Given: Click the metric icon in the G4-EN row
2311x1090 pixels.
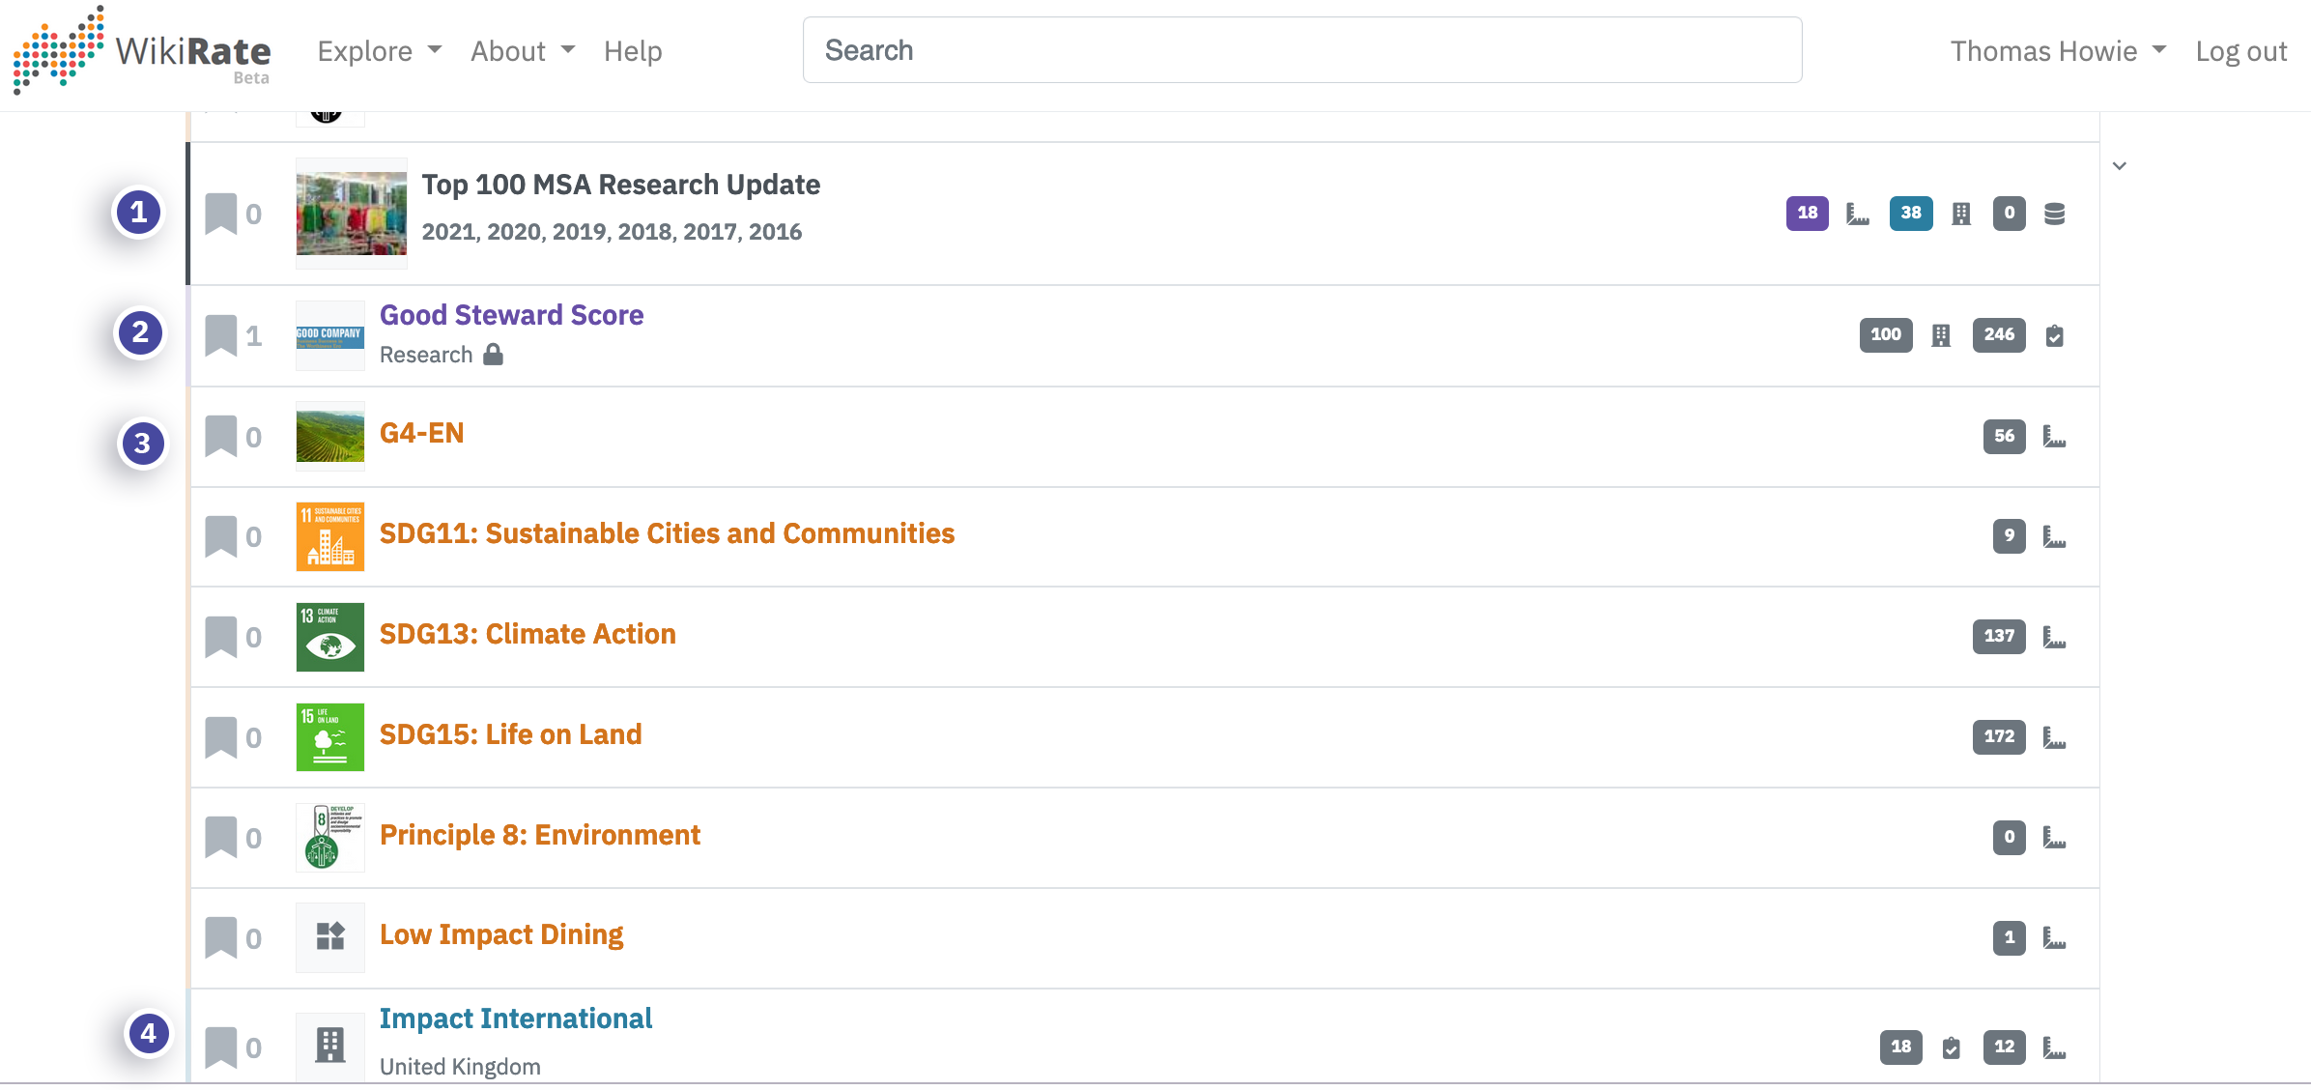Looking at the screenshot, I should [2055, 438].
